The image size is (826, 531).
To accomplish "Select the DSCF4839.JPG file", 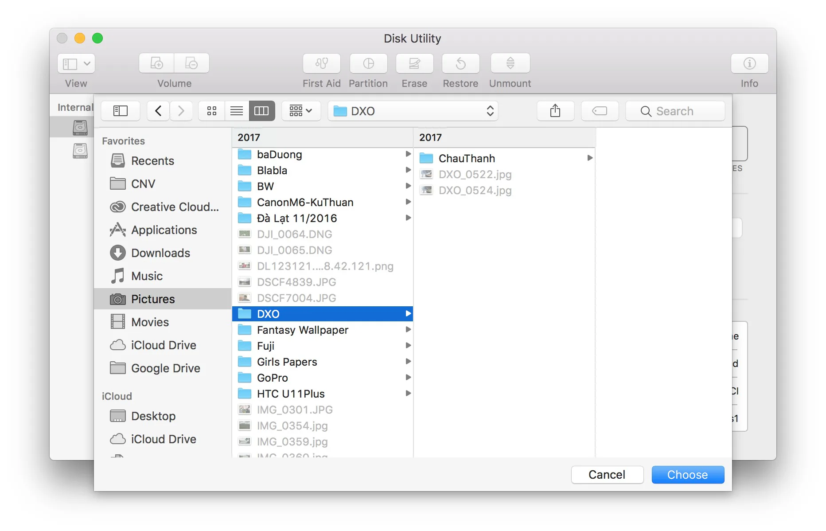I will (x=323, y=282).
